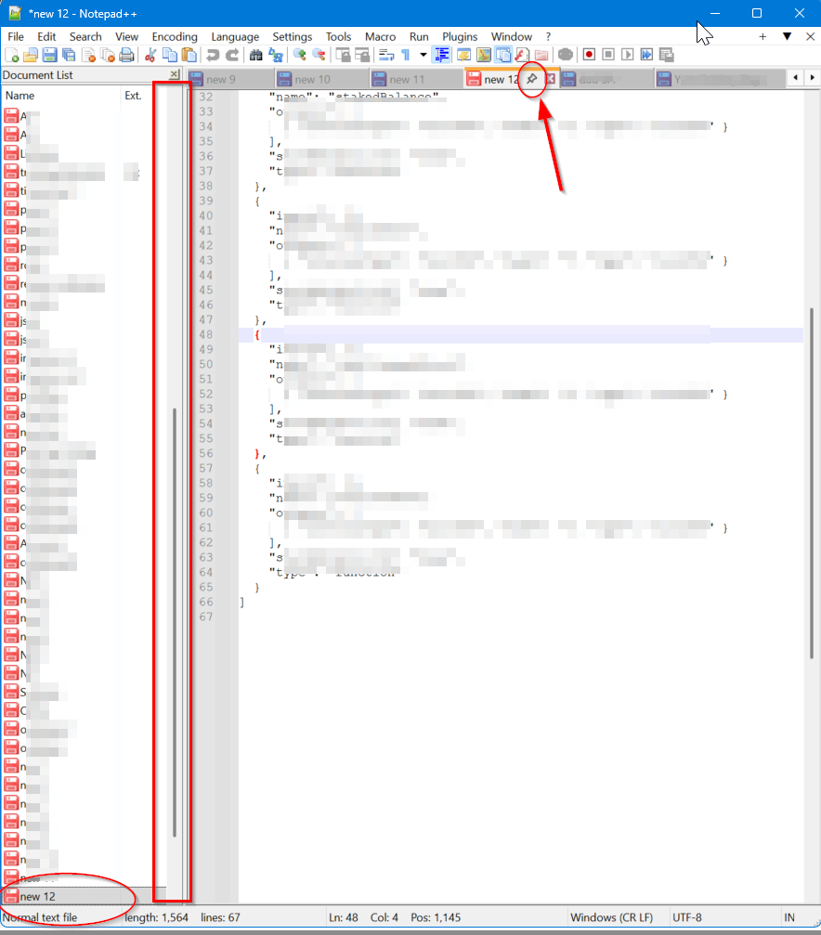Close the Document List panel
The width and height of the screenshot is (821, 935).
(172, 74)
